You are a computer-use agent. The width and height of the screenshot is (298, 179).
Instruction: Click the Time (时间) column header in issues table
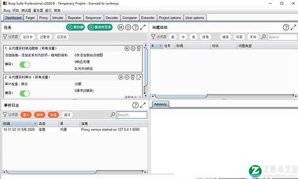click(x=193, y=46)
